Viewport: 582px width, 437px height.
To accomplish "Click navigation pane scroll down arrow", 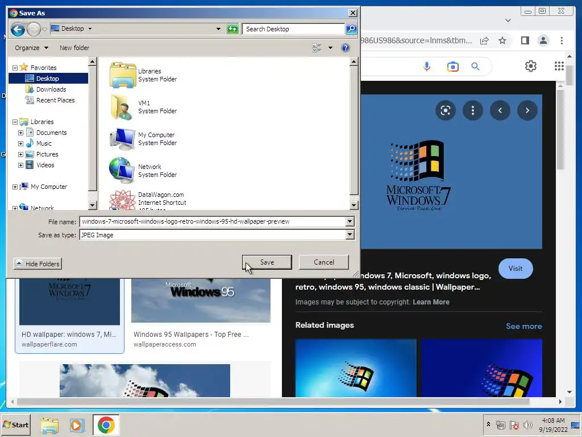I will click(93, 205).
